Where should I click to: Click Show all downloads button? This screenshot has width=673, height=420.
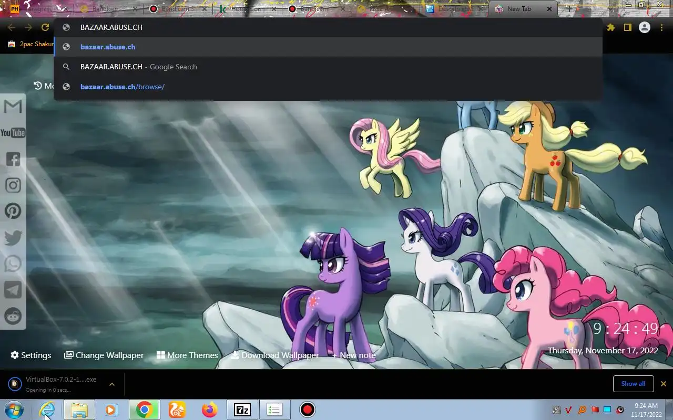[633, 384]
